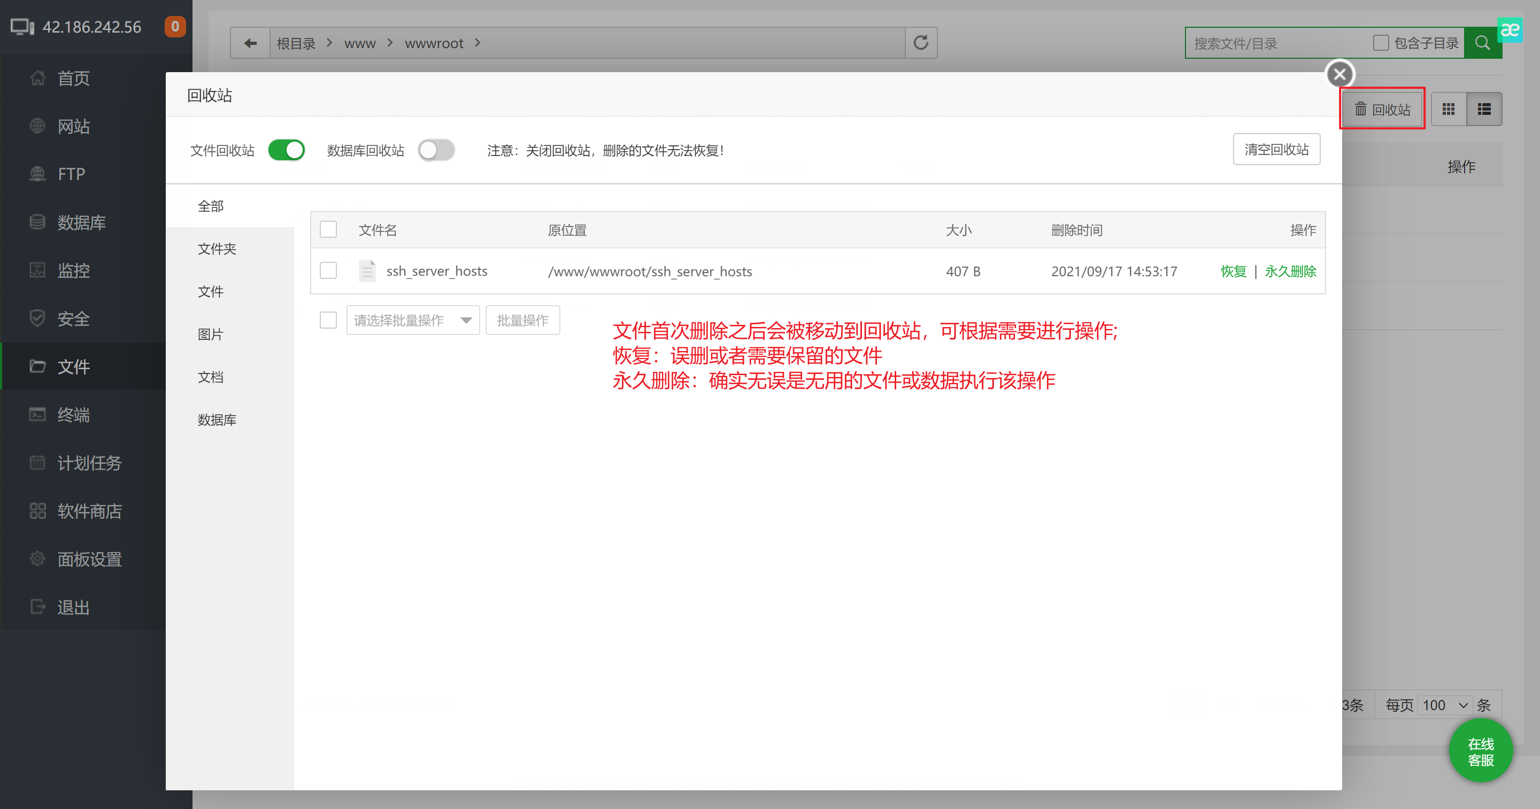Tick the 包含子目录 checkbox
The width and height of the screenshot is (1540, 809).
pos(1380,43)
